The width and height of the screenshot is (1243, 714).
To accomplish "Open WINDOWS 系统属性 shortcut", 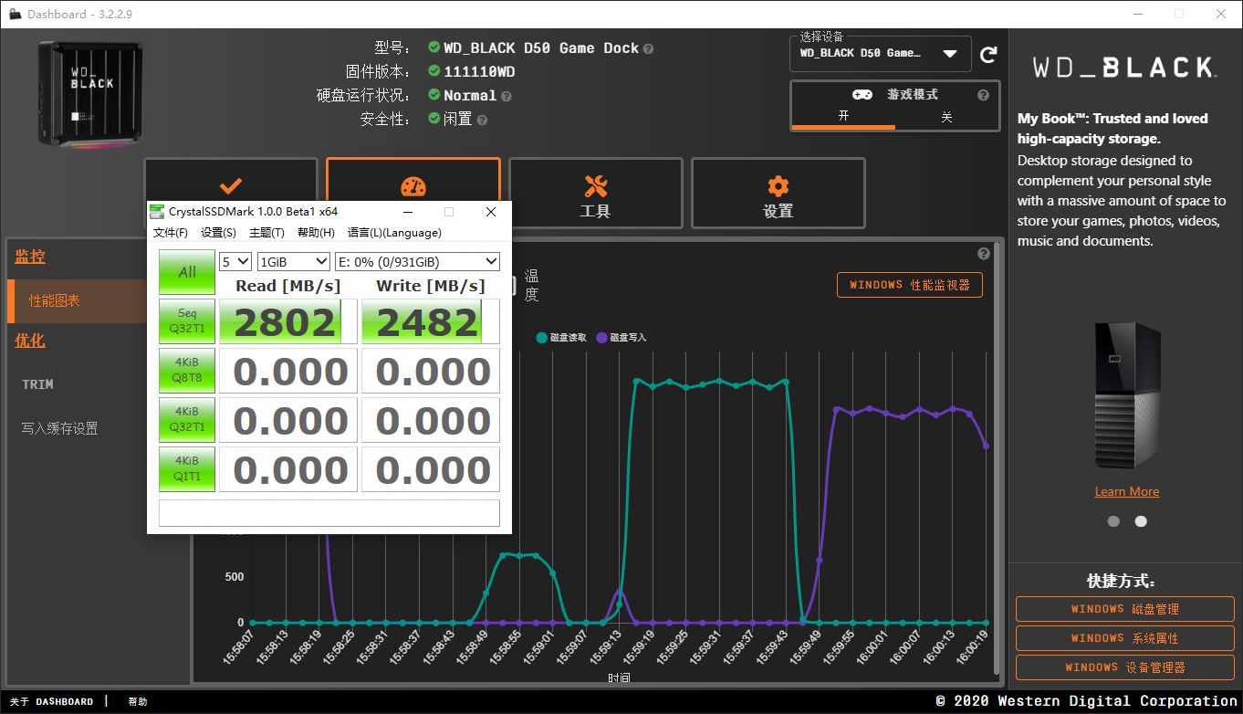I will point(1125,638).
